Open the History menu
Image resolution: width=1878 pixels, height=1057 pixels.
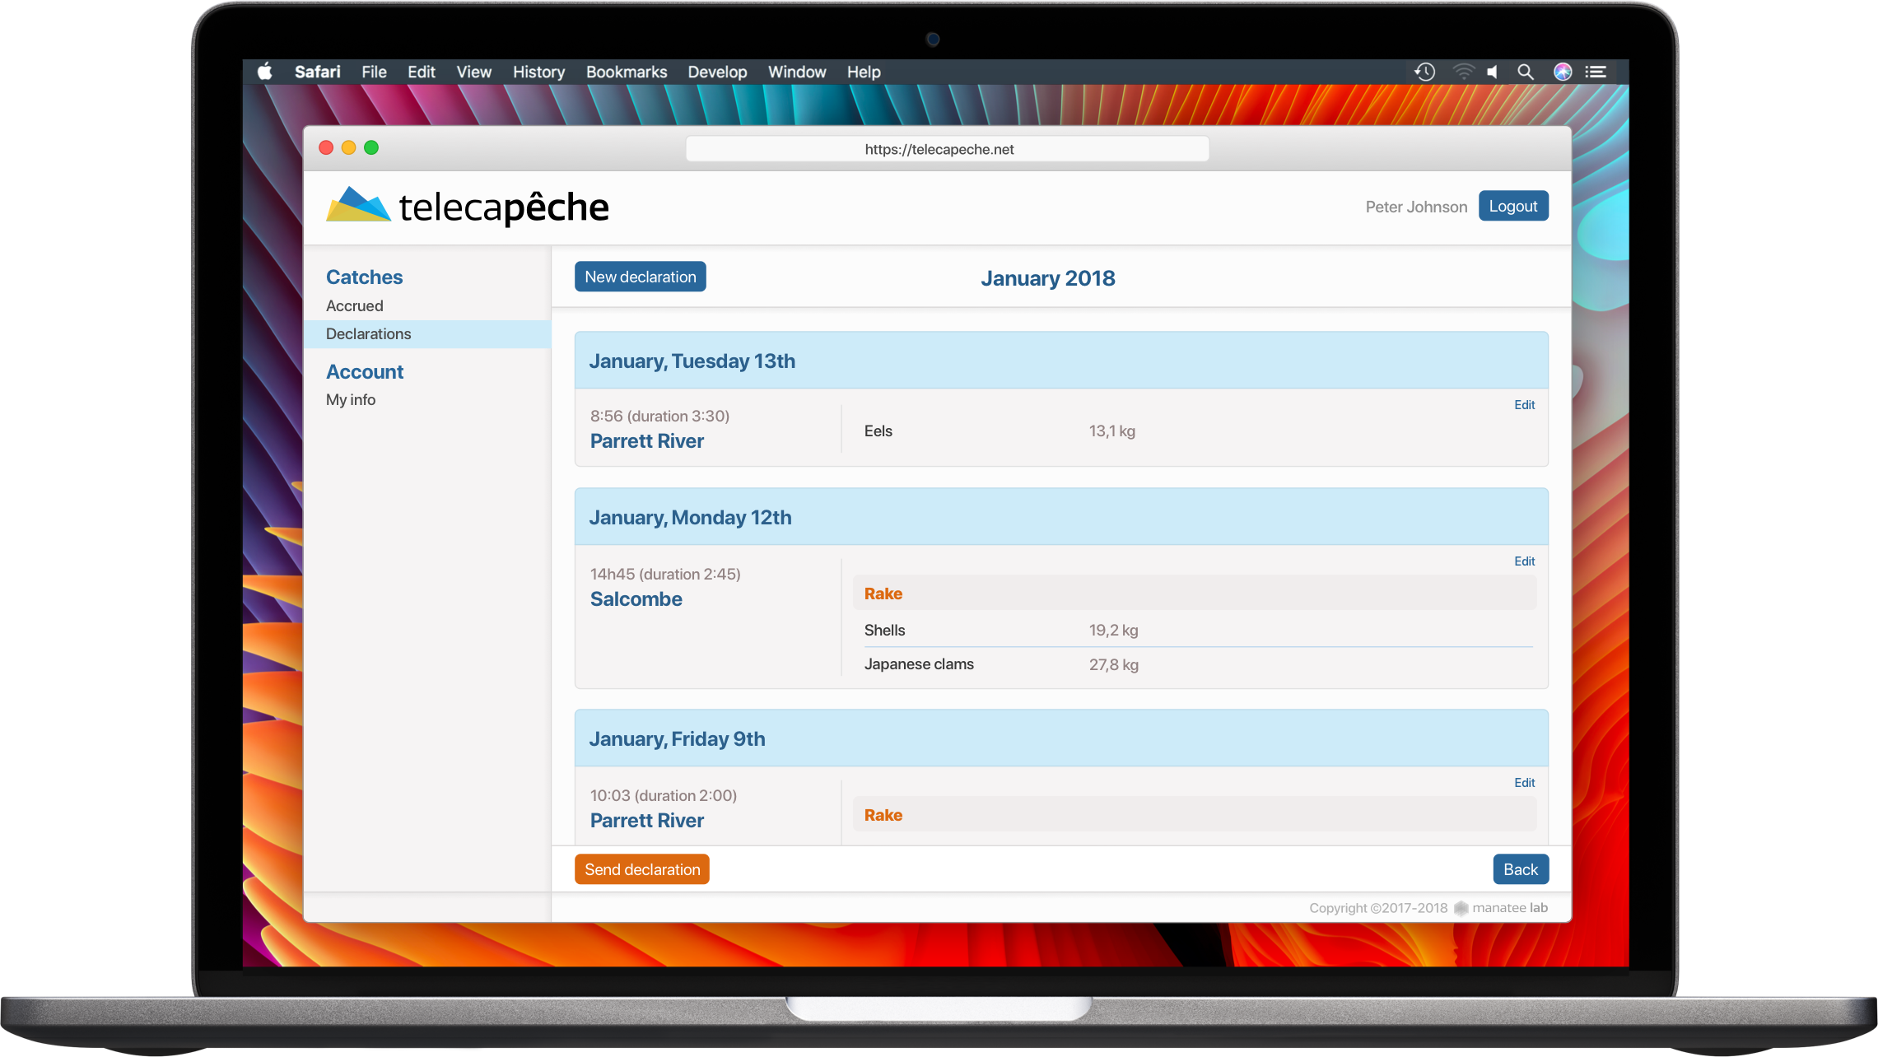point(538,72)
